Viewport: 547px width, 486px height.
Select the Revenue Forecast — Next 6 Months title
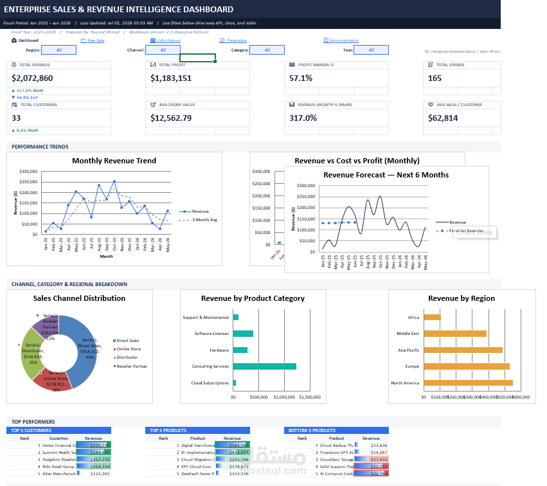[386, 175]
